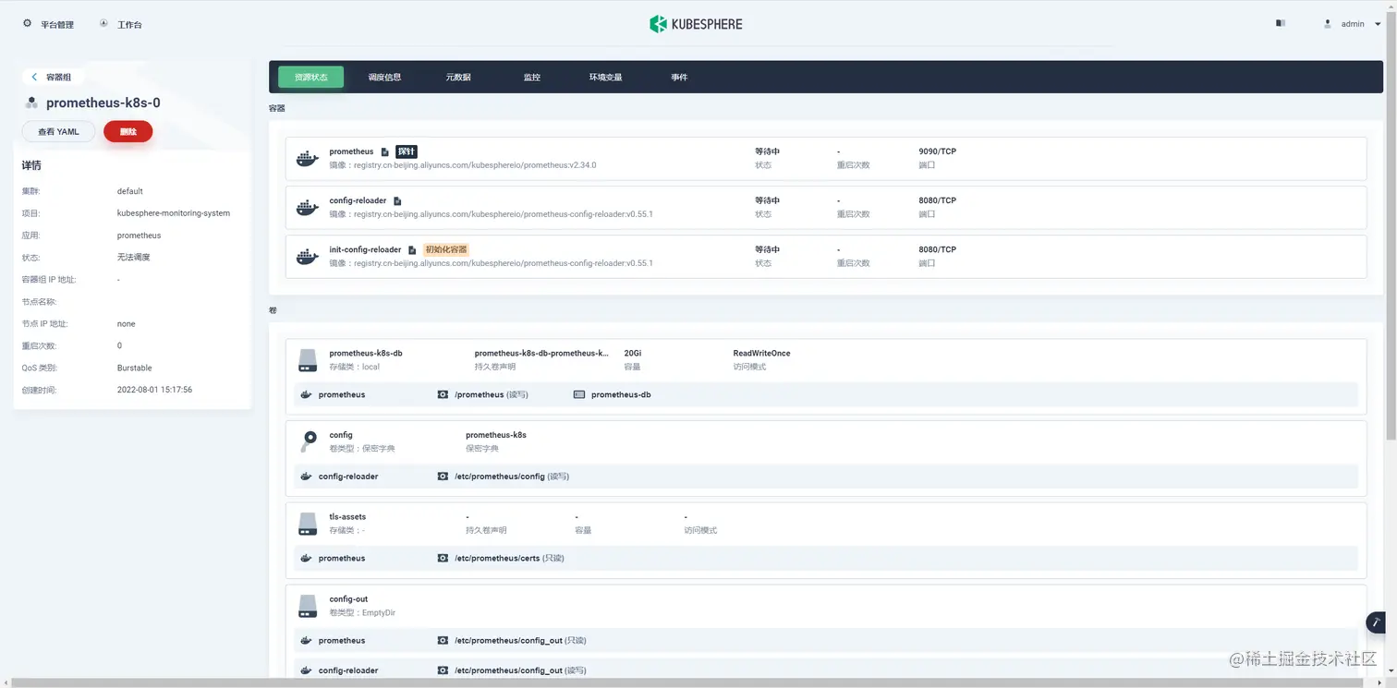View the 事件 tab
The height and width of the screenshot is (688, 1397).
click(679, 78)
